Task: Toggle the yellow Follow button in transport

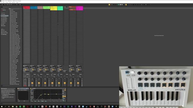Action: click(109, 5)
